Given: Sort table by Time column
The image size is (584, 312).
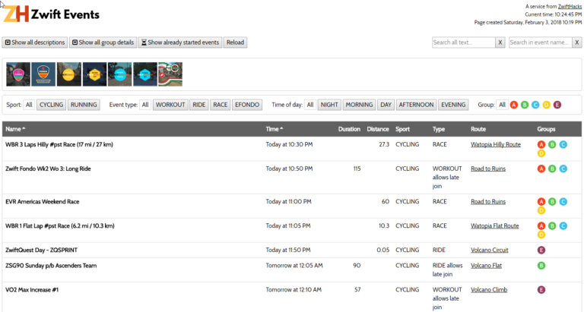Looking at the screenshot, I should [x=274, y=129].
